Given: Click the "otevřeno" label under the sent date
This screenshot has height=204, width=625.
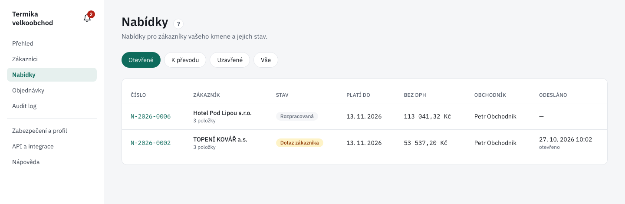Looking at the screenshot, I should (549, 147).
